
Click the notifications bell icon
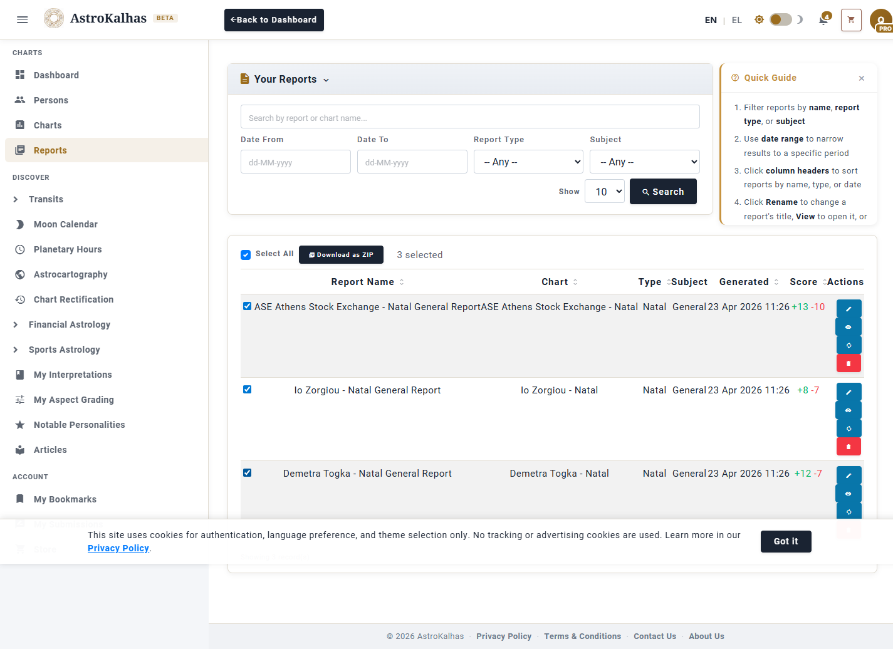(x=823, y=20)
